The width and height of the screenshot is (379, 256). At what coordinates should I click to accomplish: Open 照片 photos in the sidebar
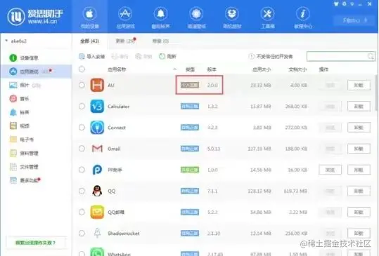(24, 85)
